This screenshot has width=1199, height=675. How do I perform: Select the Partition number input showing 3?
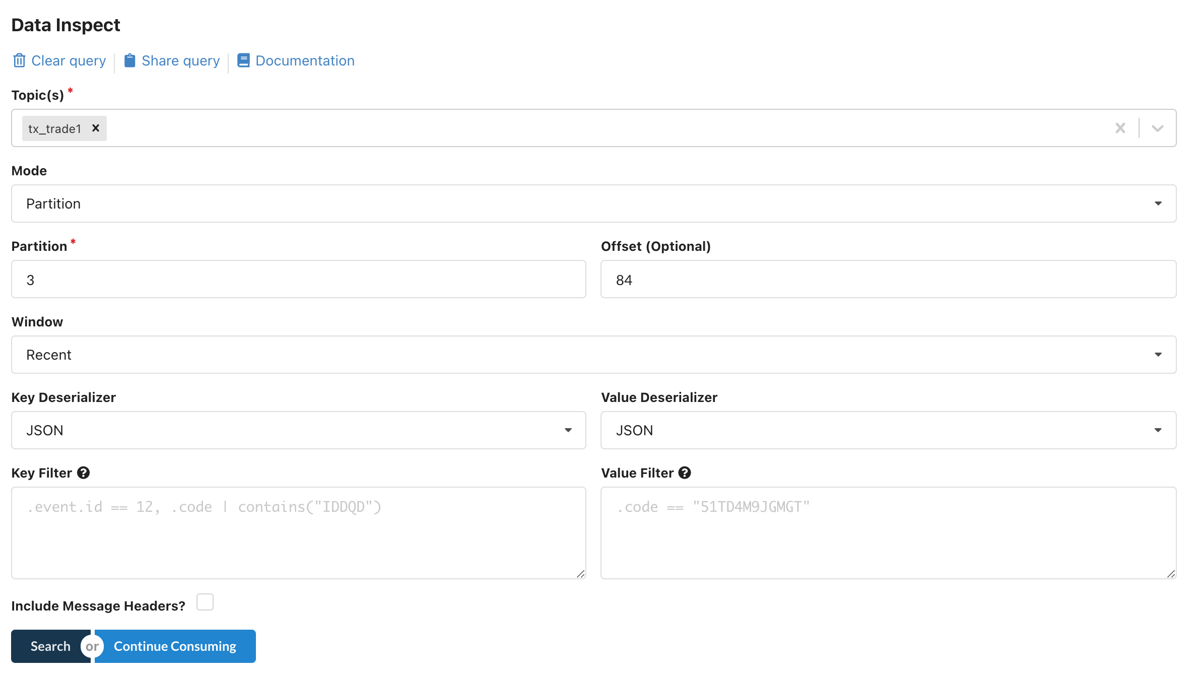tap(298, 279)
